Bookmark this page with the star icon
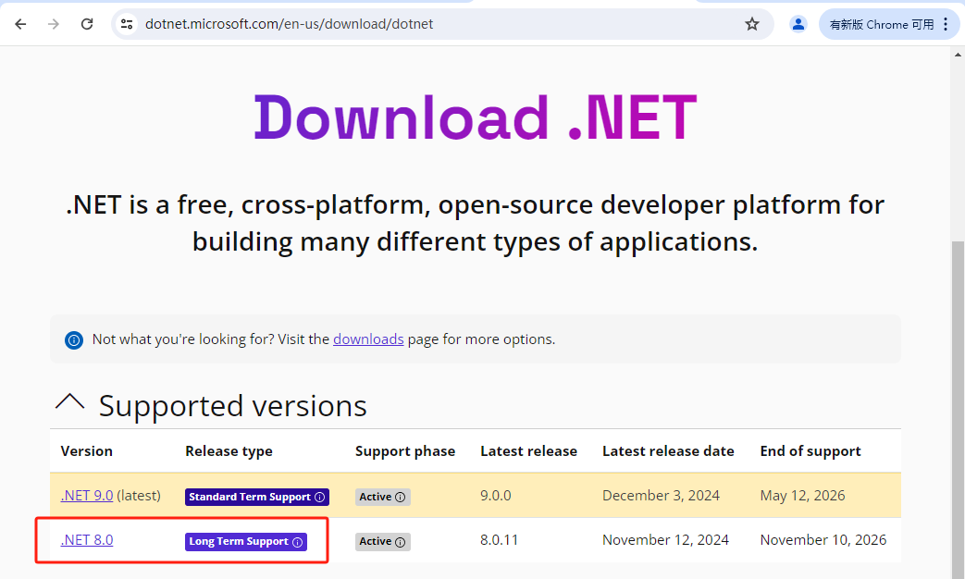The width and height of the screenshot is (965, 579). click(x=752, y=24)
